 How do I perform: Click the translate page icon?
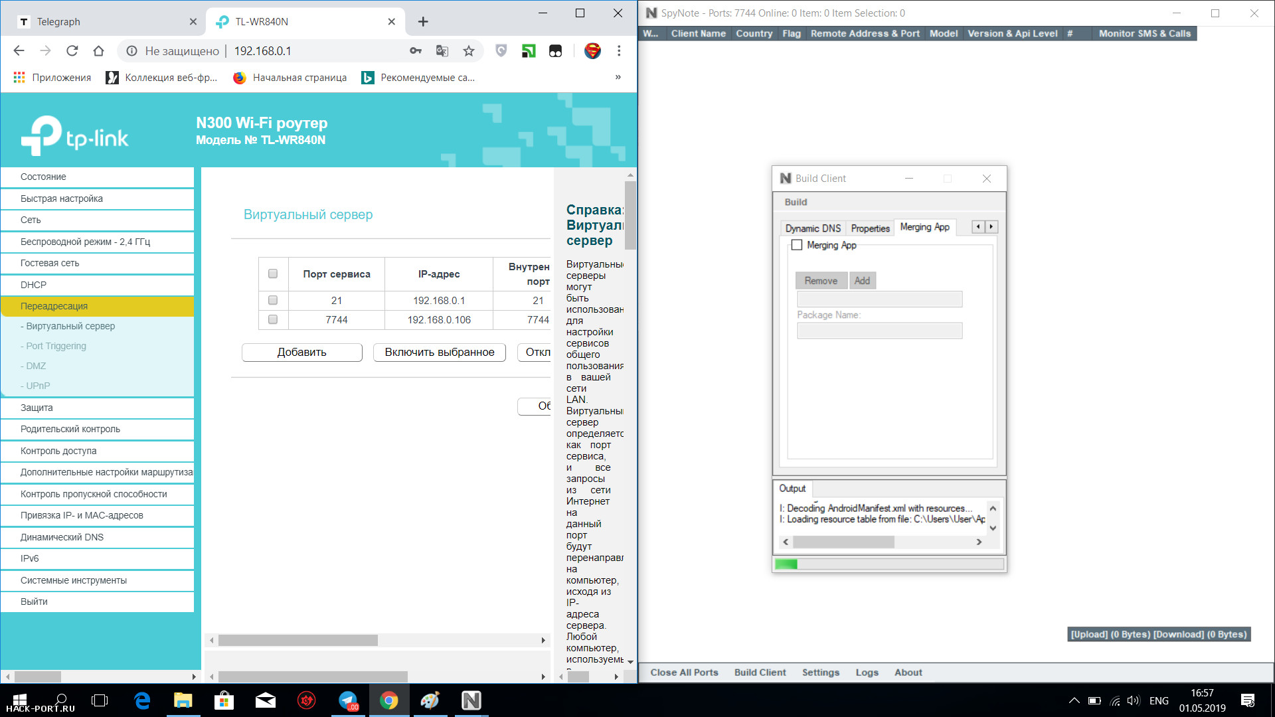442,50
